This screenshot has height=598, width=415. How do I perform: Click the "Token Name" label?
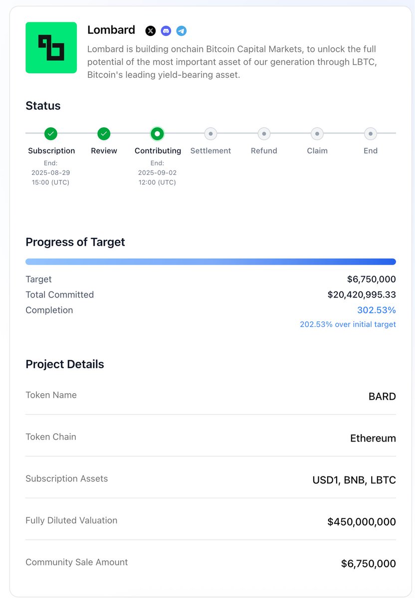51,395
